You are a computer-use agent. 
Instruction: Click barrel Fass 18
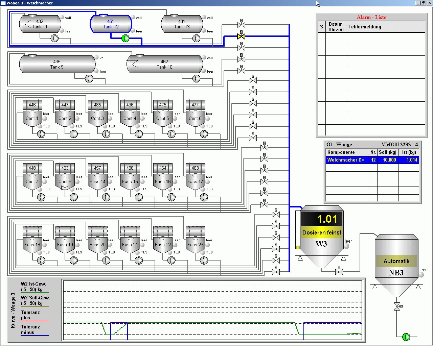tap(32, 240)
